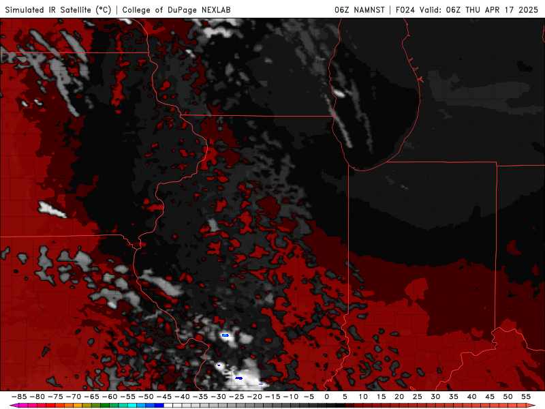Image resolution: width=545 pixels, height=409 pixels.
Task: Click the -55 label on the color scale
Action: click(x=127, y=397)
